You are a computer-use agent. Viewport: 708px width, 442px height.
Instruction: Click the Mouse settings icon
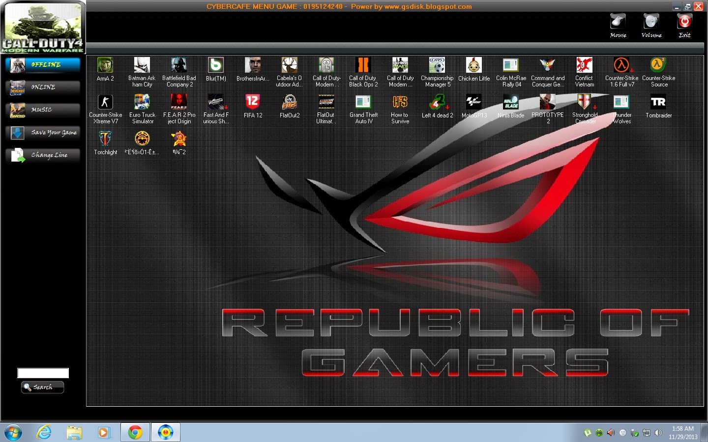click(618, 22)
